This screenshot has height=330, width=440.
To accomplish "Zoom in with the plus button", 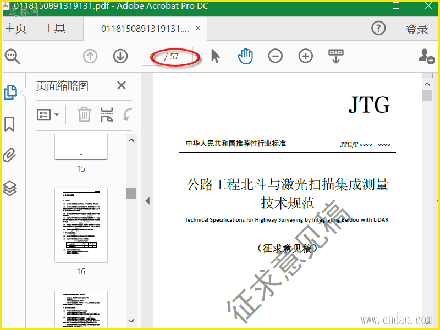I will coord(306,56).
